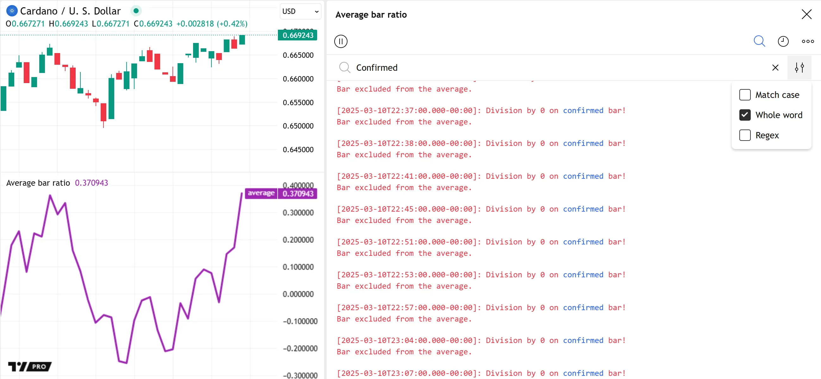Enable the Regex checkbox

click(745, 135)
